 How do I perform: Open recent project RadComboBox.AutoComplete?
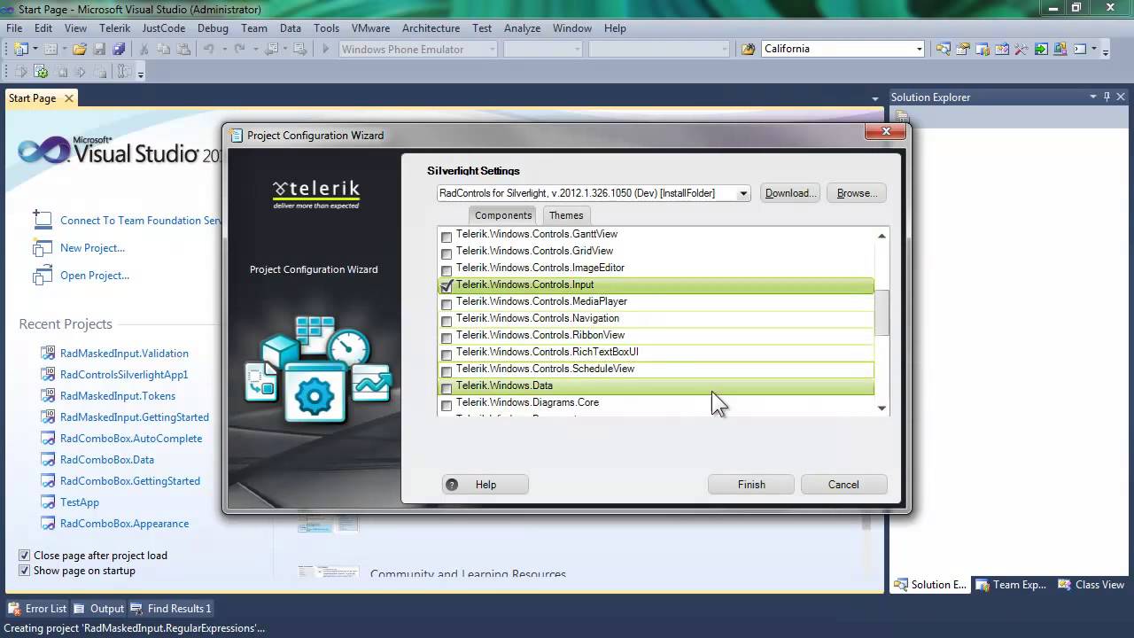[x=131, y=439]
